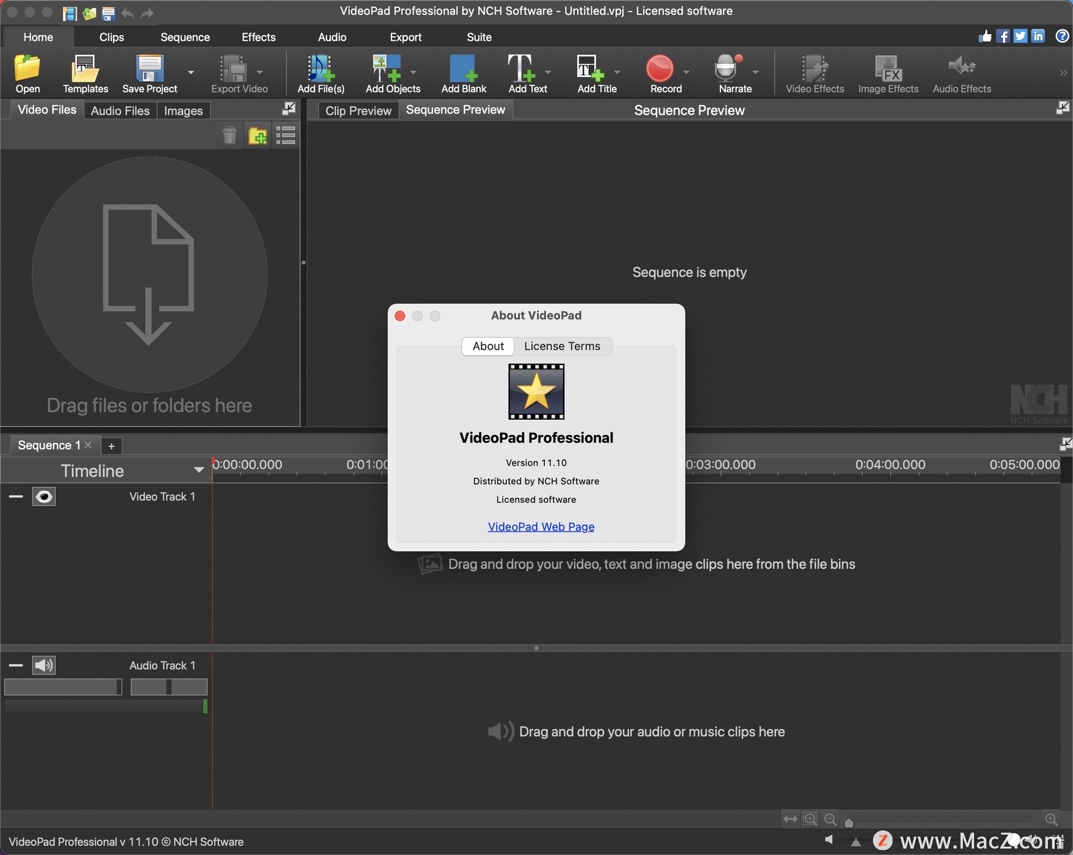Add new sequence with plus button
Viewport: 1073px width, 855px height.
111,446
